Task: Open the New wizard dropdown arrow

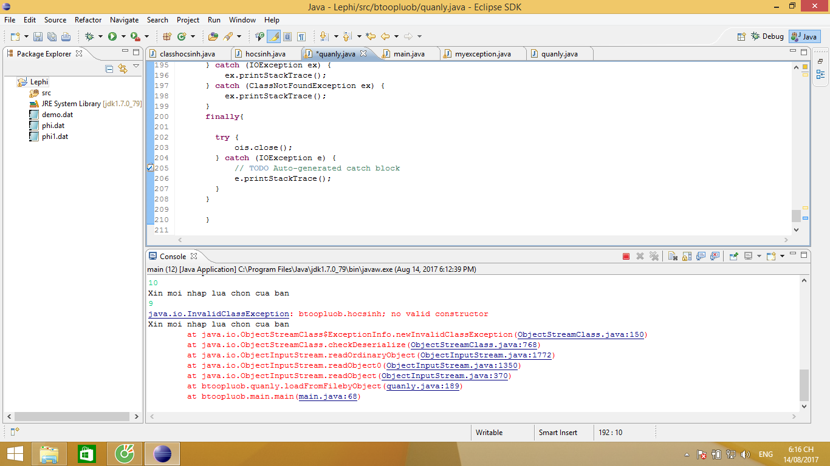Action: pos(25,36)
